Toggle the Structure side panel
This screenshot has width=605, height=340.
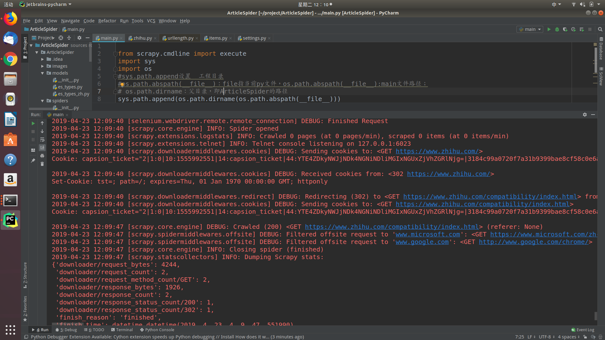25,275
